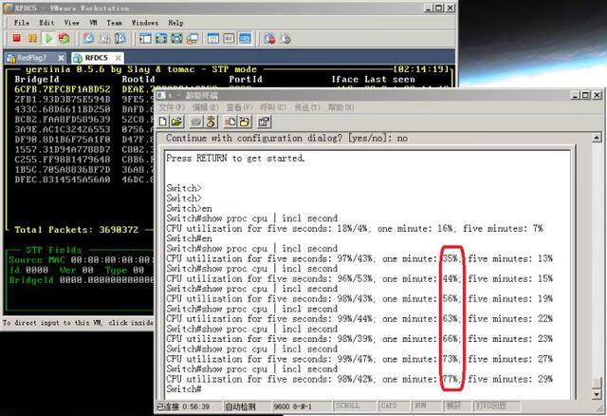Open the Team menu in VMware
The height and width of the screenshot is (416, 607).
point(114,23)
